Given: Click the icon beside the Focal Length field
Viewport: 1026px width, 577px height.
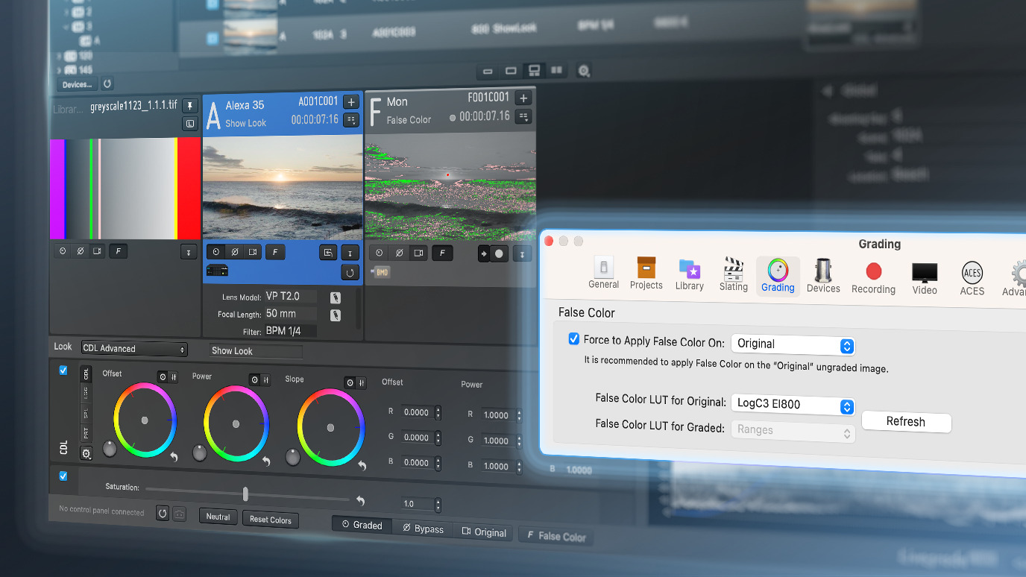Looking at the screenshot, I should point(336,315).
